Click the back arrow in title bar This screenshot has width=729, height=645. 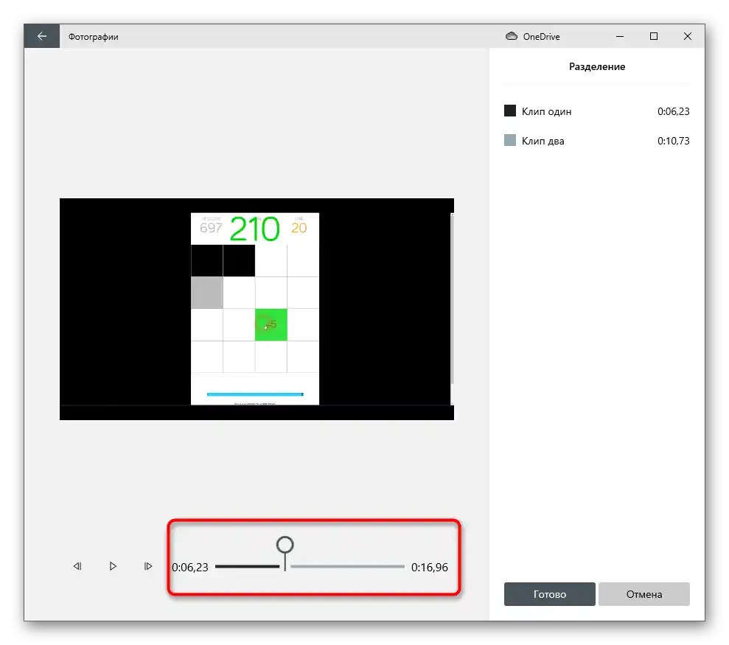click(42, 36)
